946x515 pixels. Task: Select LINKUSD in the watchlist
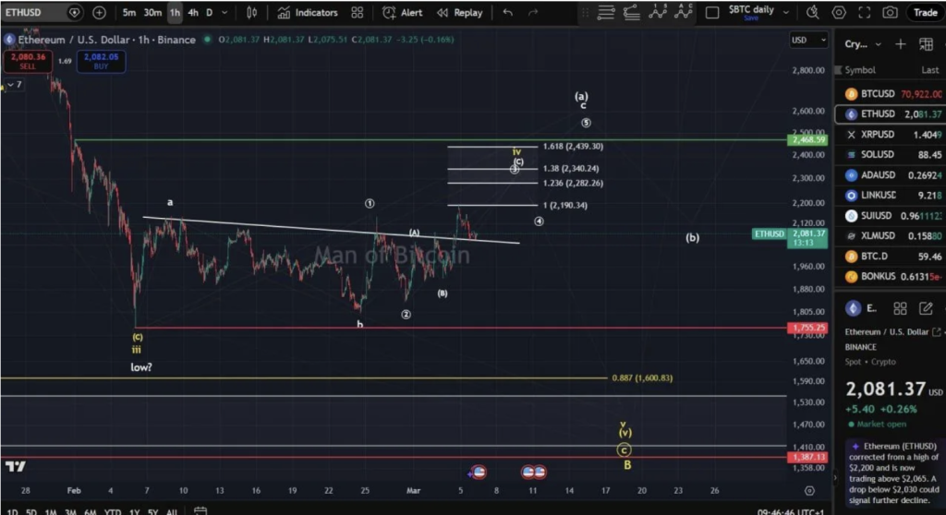pyautogui.click(x=891, y=196)
